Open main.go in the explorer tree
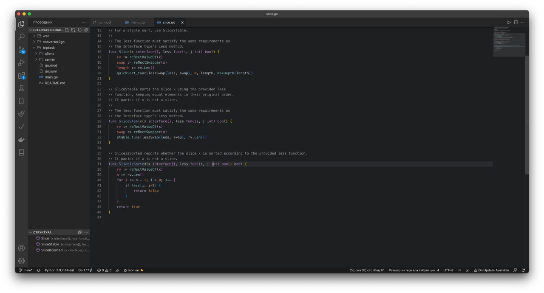Image resolution: width=544 pixels, height=293 pixels. 51,77
